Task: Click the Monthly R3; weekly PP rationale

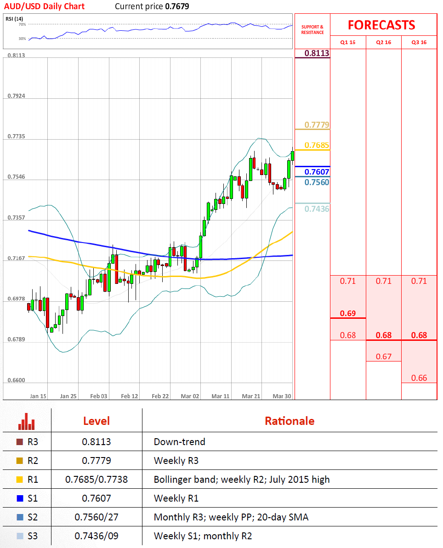Action: click(x=231, y=517)
